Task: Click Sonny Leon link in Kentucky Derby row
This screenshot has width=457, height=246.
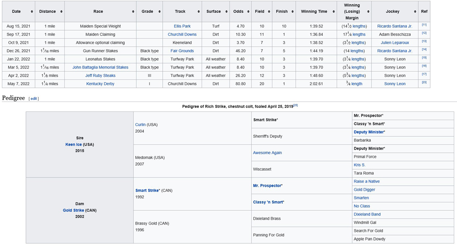Action: (x=395, y=84)
